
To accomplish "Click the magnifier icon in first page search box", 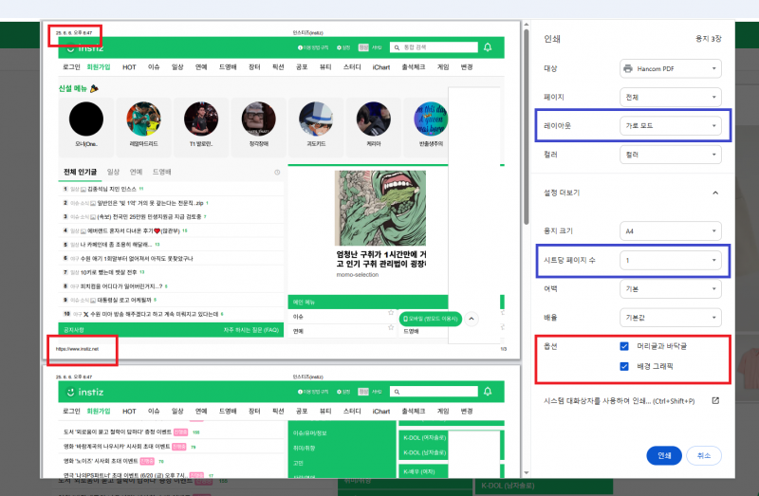I will 397,47.
